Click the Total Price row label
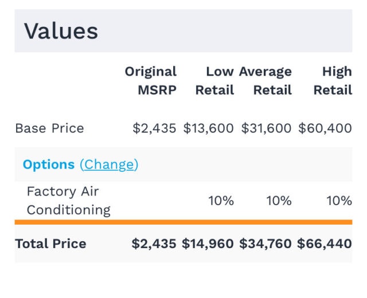Image resolution: width=367 pixels, height=298 pixels. coord(50,244)
